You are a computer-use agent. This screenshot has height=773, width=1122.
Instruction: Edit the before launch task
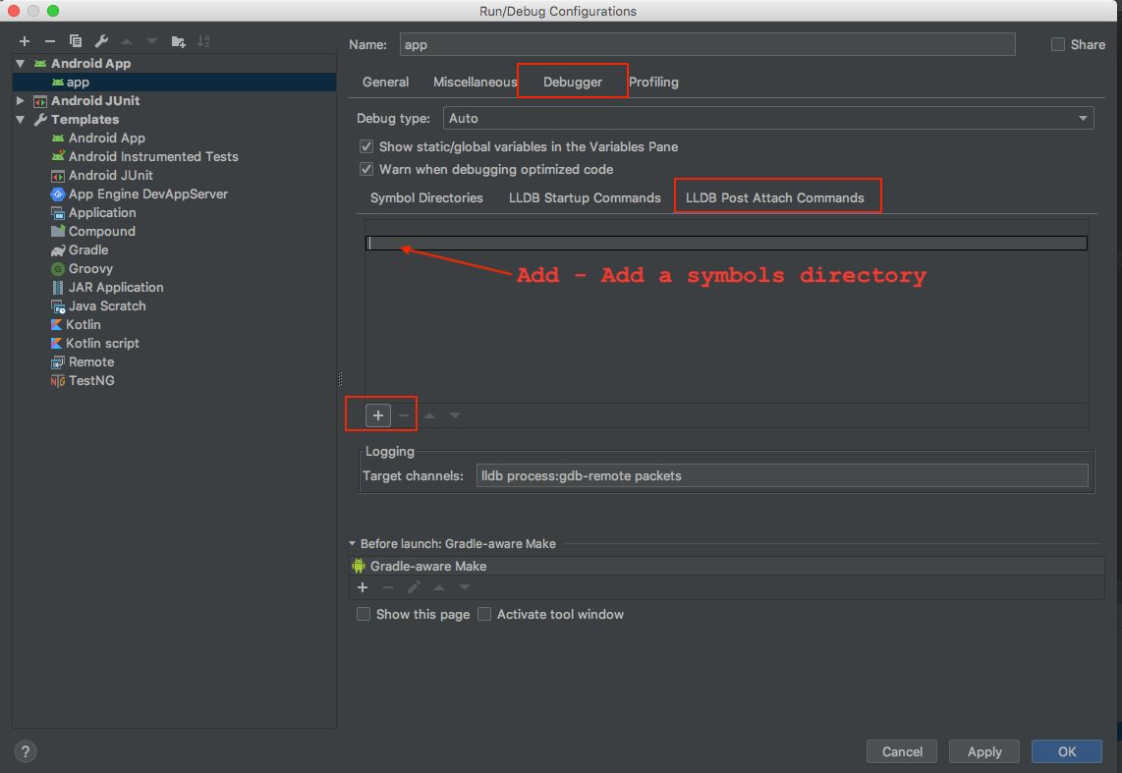[x=414, y=587]
